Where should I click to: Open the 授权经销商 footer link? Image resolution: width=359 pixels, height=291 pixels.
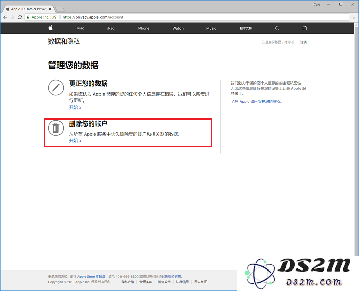point(173,276)
